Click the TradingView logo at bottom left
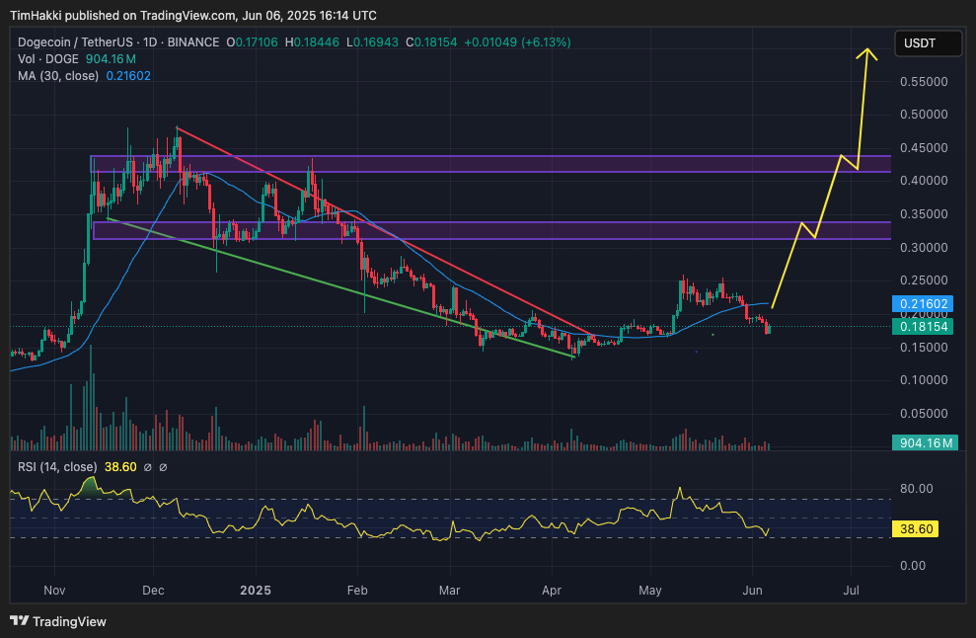976x638 pixels. (x=57, y=621)
